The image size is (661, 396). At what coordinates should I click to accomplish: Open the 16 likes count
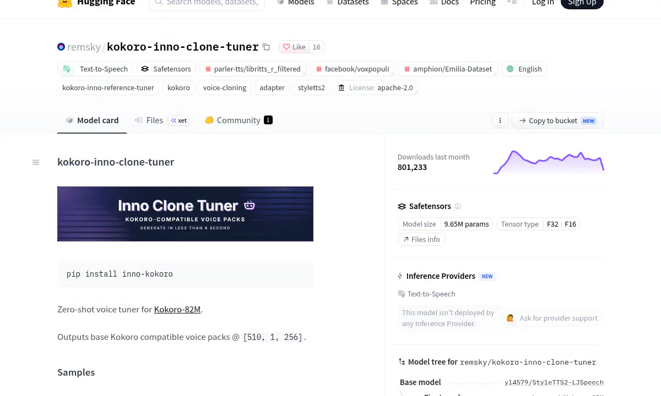[x=317, y=47]
